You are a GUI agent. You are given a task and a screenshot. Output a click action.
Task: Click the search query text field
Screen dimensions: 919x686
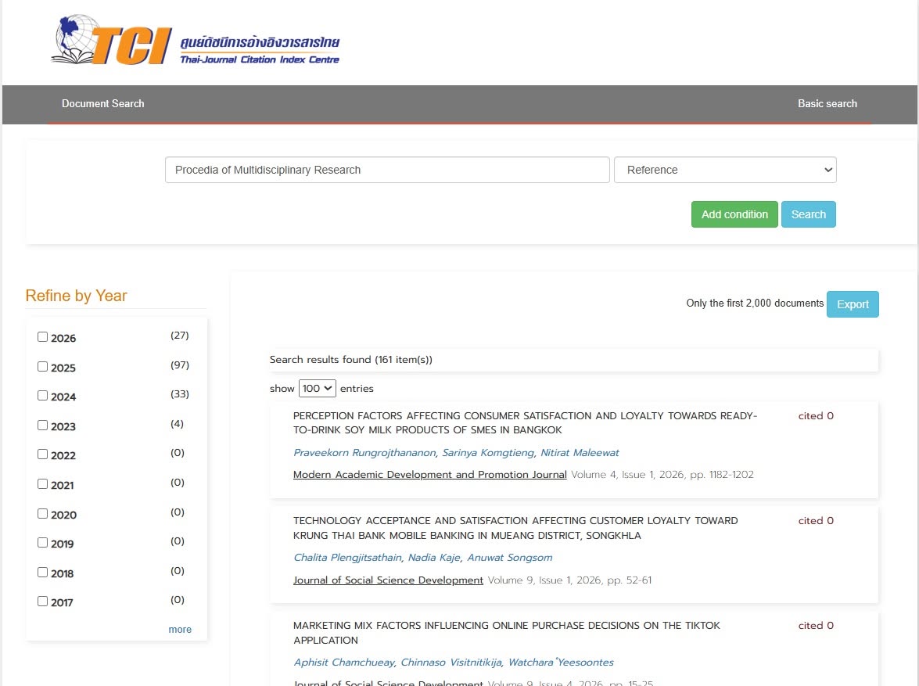tap(387, 170)
